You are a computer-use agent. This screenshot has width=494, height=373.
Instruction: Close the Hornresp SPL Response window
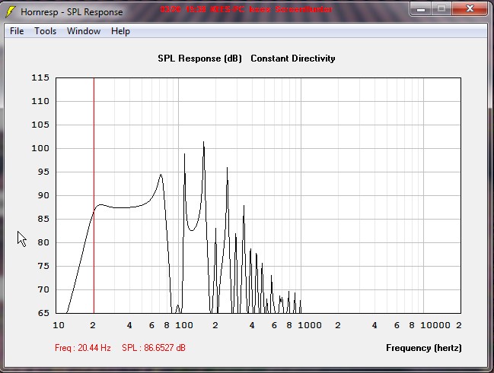(x=470, y=9)
